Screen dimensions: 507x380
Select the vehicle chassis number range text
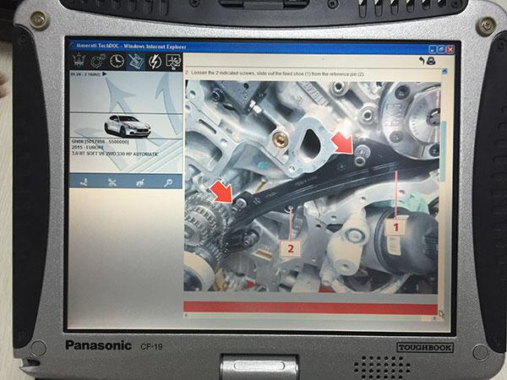pos(101,142)
